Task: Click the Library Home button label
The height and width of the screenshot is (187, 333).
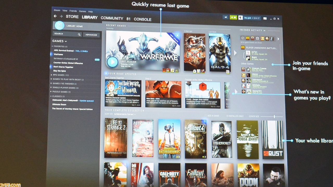Action: (75, 26)
